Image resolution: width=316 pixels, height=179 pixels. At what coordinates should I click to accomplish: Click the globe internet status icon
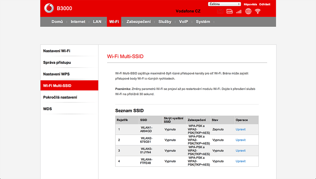coord(248,11)
